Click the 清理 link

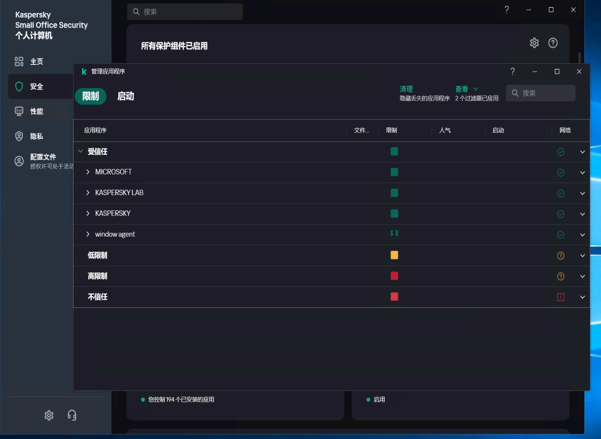coord(406,89)
